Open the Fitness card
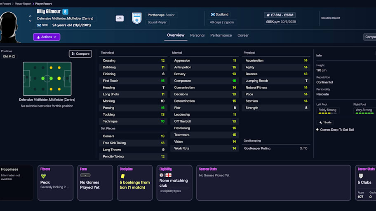376x211 pixels. tap(55, 183)
